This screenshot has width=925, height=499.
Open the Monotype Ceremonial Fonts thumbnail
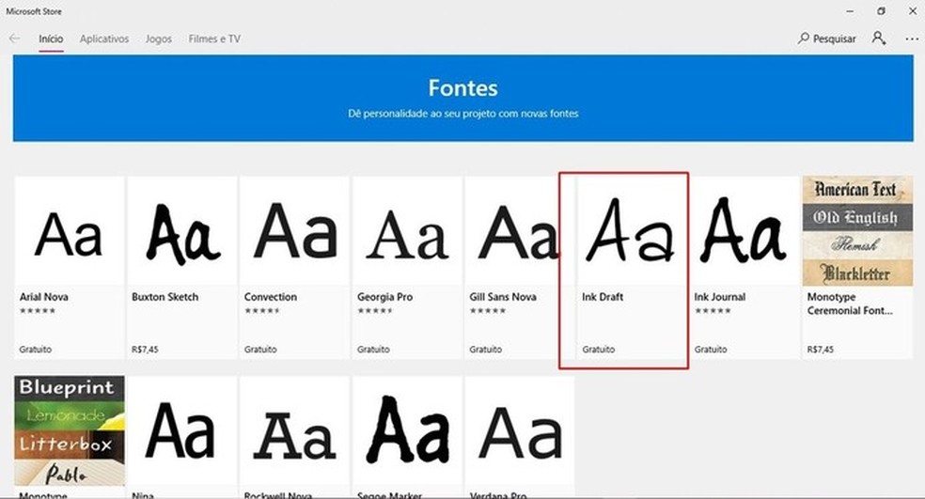[857, 230]
